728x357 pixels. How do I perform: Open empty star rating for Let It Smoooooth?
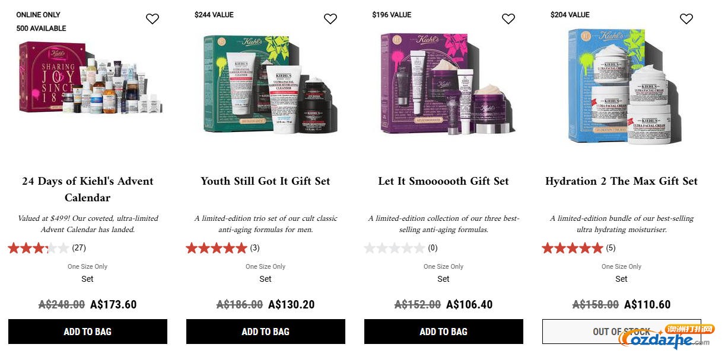pos(400,248)
